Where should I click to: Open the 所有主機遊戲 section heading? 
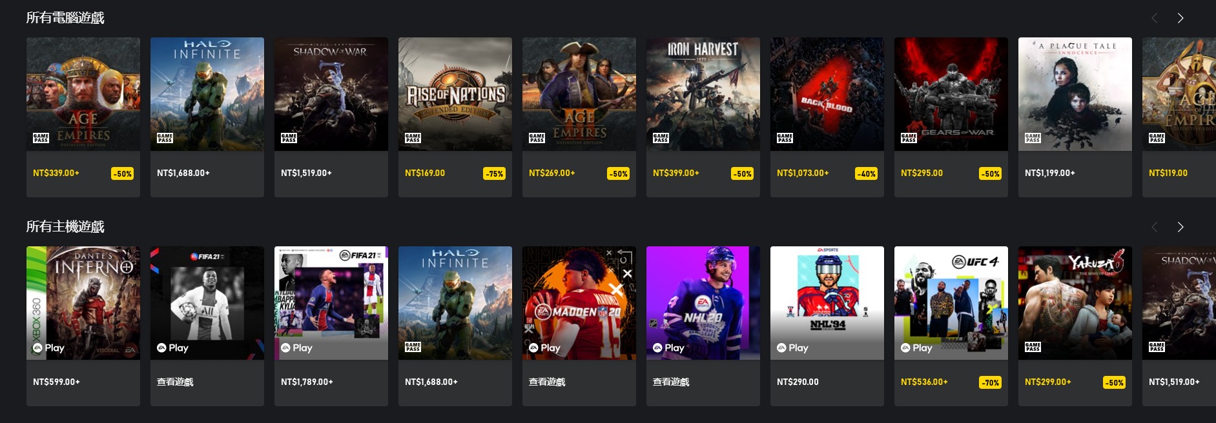pyautogui.click(x=65, y=227)
